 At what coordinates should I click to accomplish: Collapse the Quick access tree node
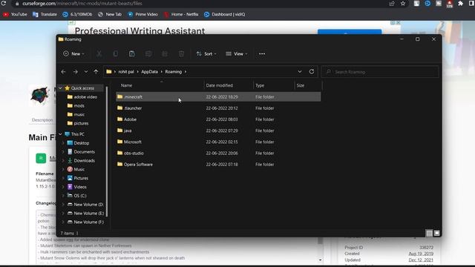[x=60, y=88]
